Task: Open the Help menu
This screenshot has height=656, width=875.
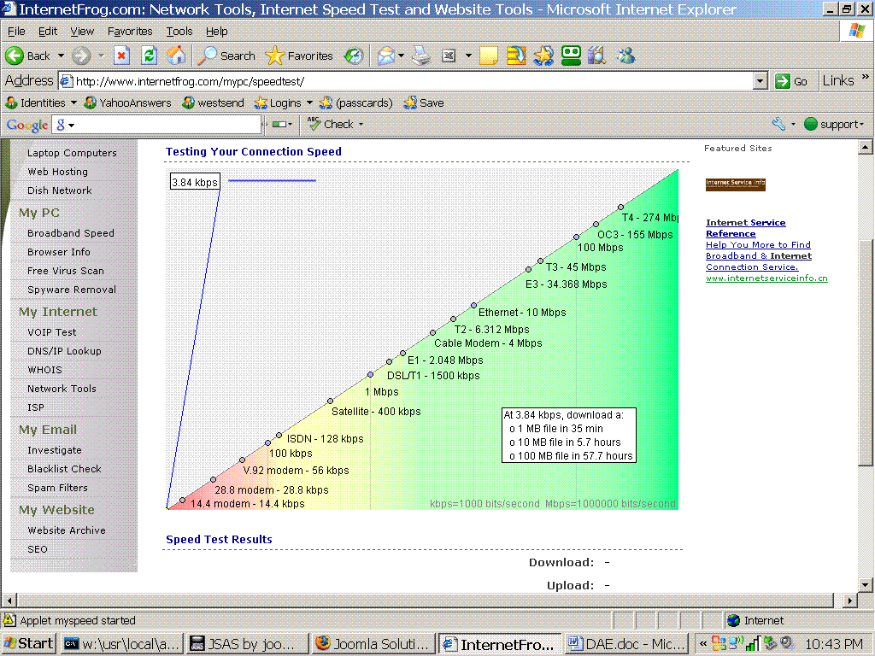Action: pos(216,32)
